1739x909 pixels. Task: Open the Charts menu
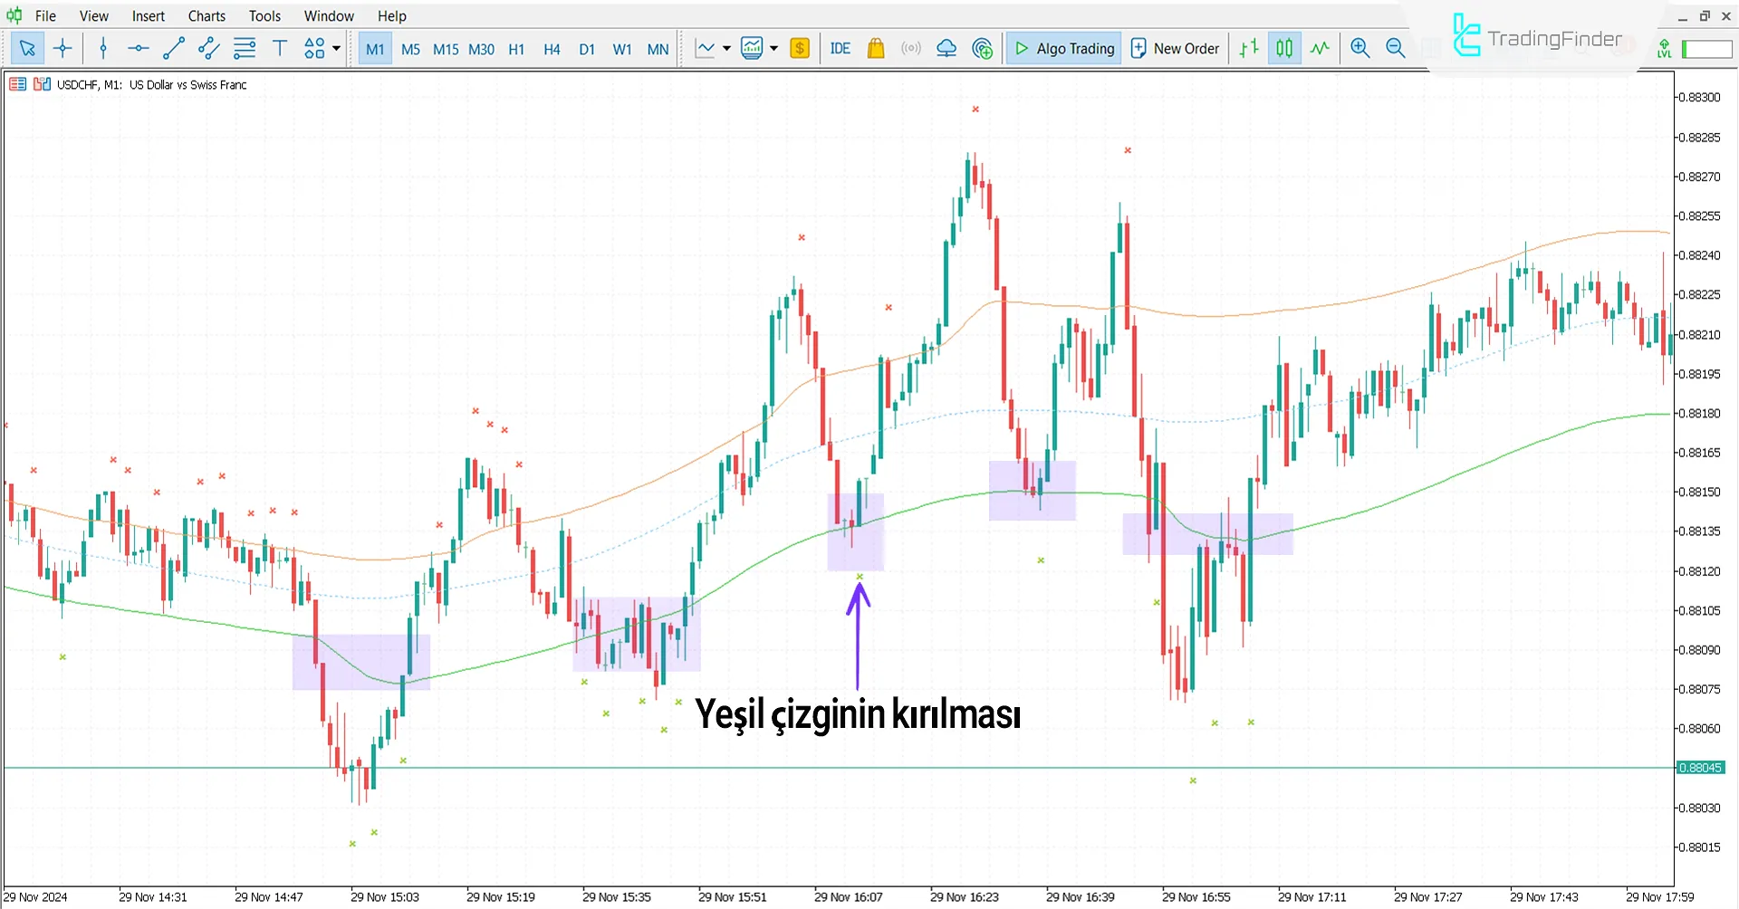(x=206, y=15)
